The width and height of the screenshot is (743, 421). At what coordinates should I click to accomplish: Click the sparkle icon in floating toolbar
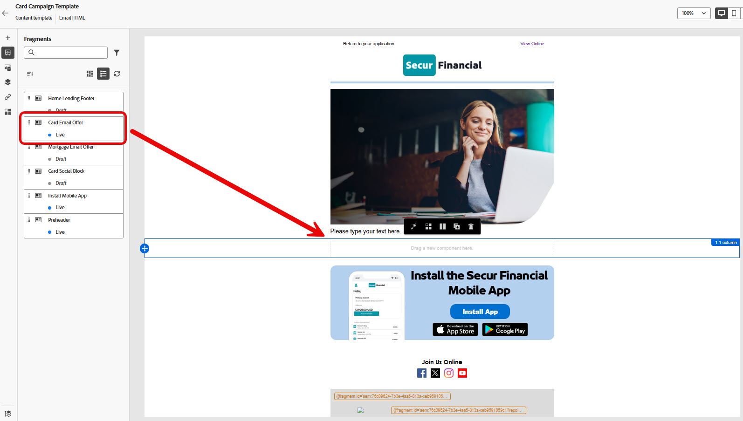(x=413, y=226)
